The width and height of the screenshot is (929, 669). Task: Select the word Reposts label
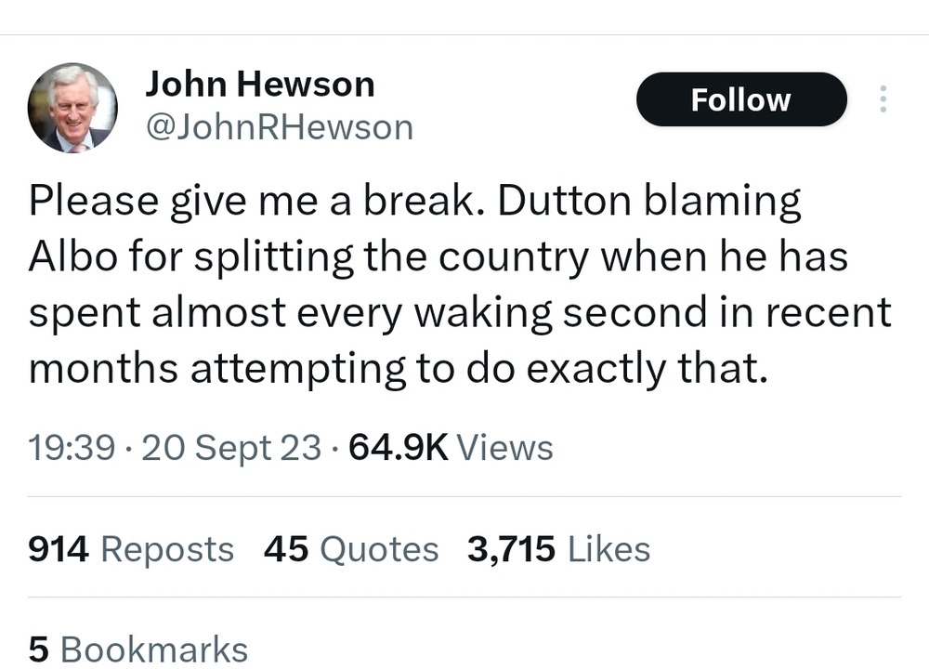[x=167, y=549]
